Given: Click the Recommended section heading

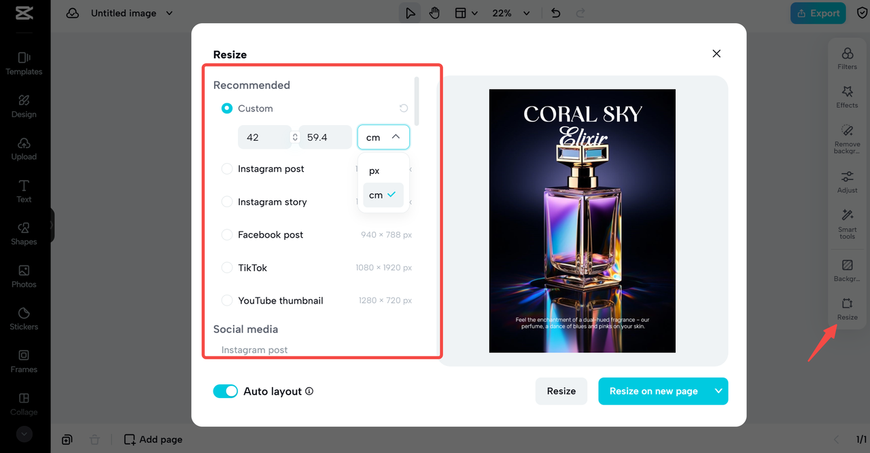Looking at the screenshot, I should (x=251, y=85).
